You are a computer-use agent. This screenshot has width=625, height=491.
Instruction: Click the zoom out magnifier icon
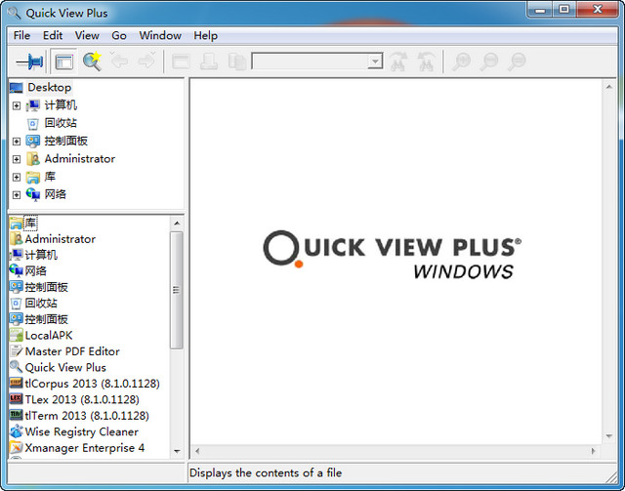pyautogui.click(x=489, y=61)
